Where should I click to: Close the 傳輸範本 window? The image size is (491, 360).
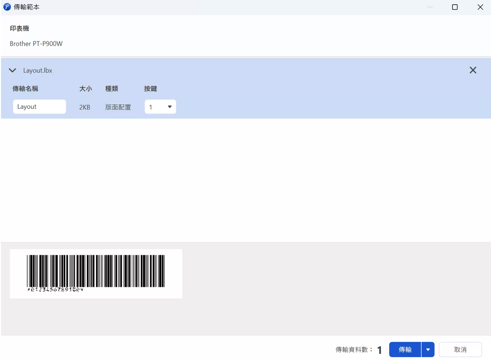480,7
